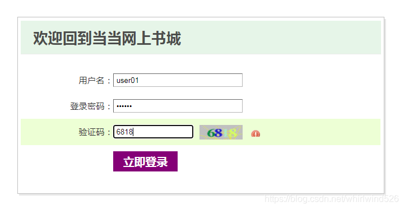Image resolution: width=404 pixels, height=209 pixels.
Task: Submit with the 立即登录 button
Action: [x=145, y=161]
